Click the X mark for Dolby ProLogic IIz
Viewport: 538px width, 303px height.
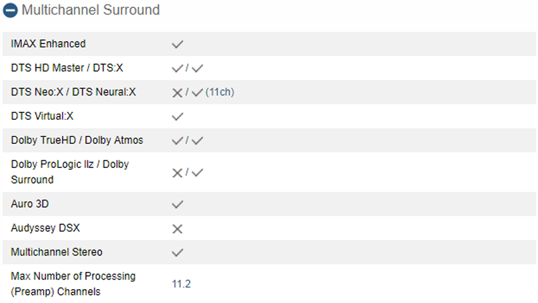177,172
